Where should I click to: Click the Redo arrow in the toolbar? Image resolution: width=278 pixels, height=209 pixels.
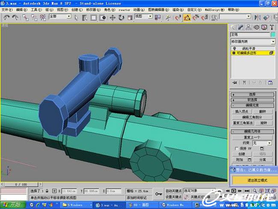pyautogui.click(x=15, y=18)
